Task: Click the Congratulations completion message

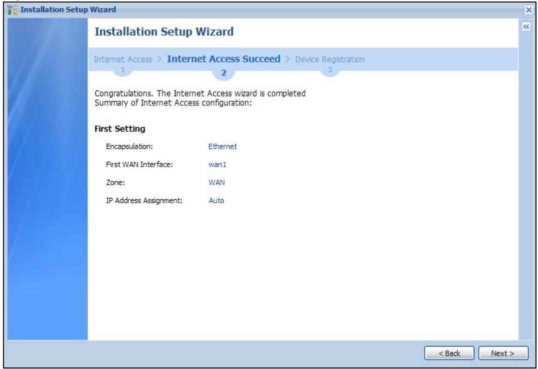Action: click(200, 93)
